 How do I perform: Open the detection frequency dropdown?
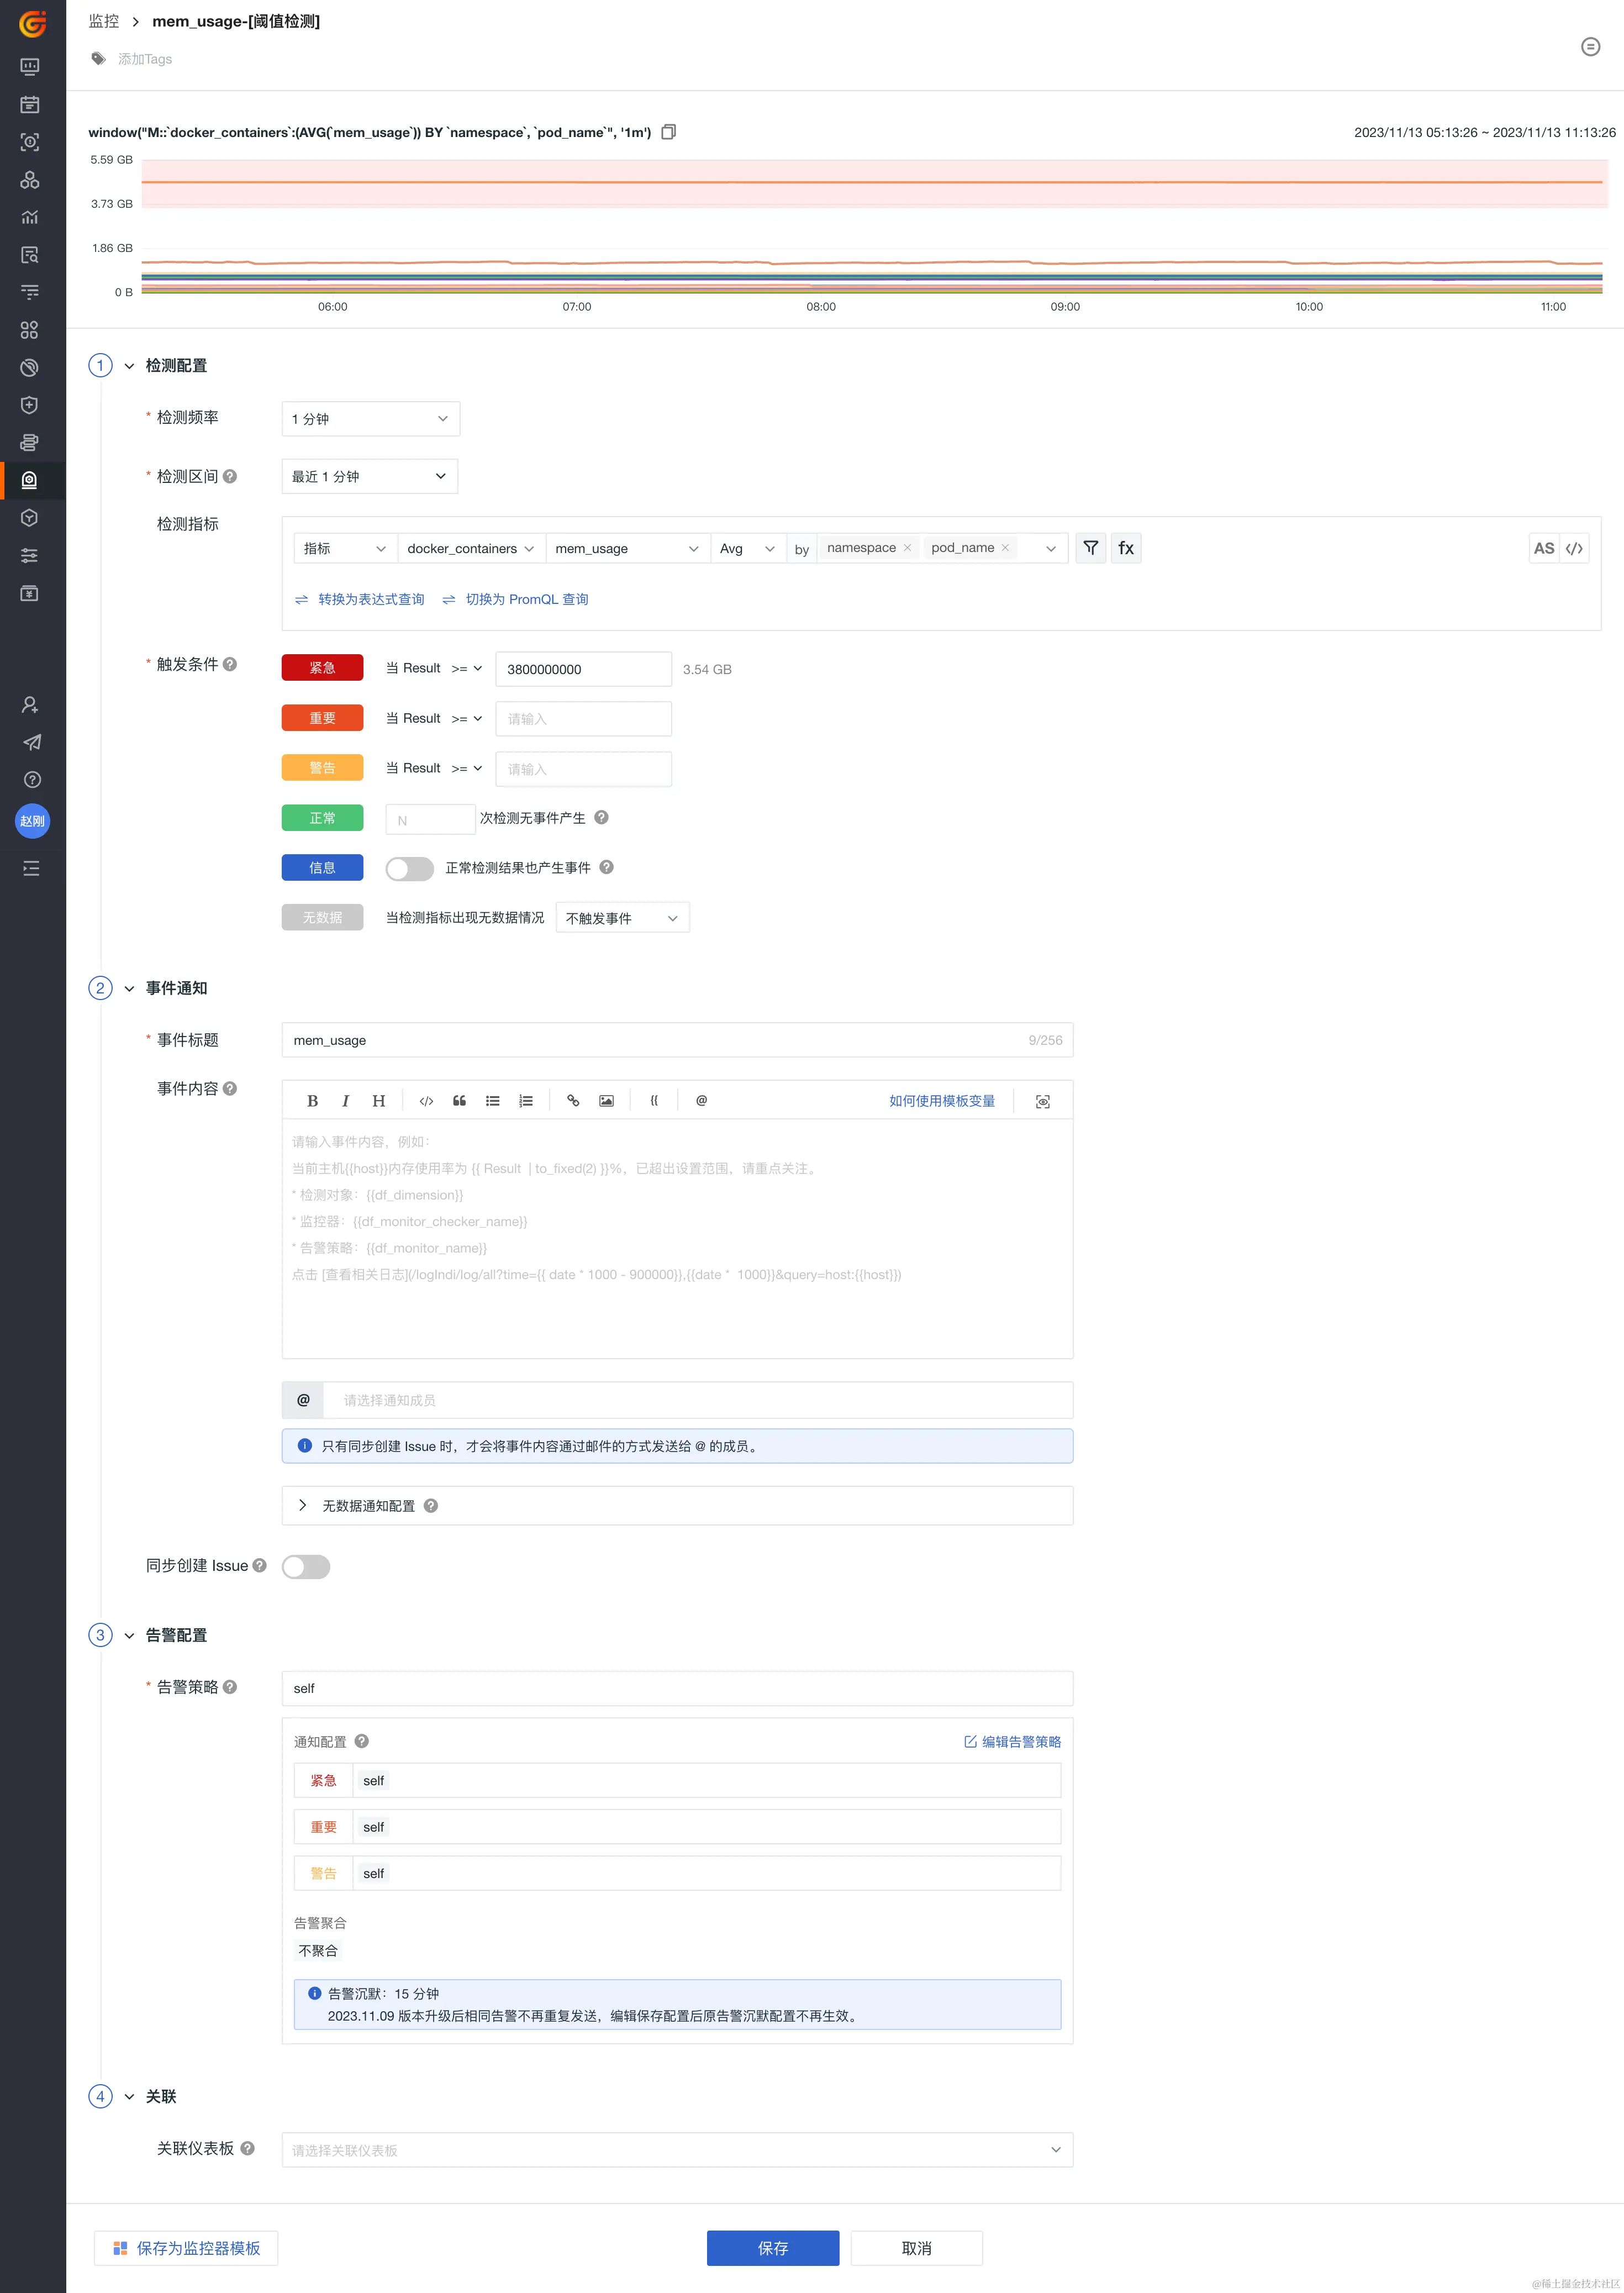coord(370,419)
